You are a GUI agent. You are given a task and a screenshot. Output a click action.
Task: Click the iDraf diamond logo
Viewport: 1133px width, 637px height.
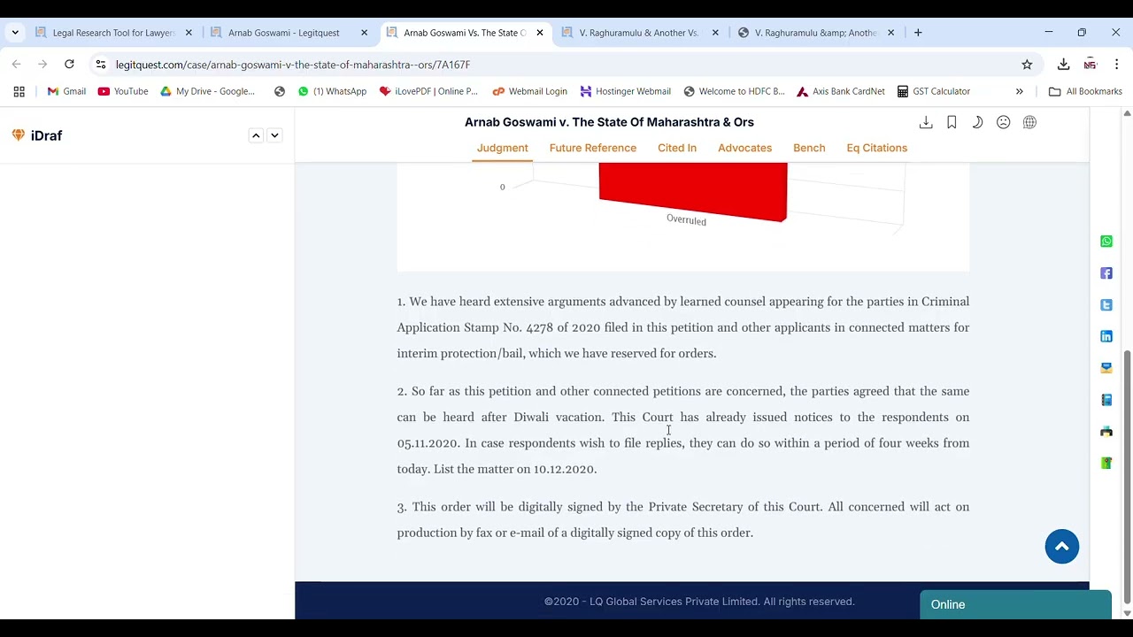(x=18, y=135)
